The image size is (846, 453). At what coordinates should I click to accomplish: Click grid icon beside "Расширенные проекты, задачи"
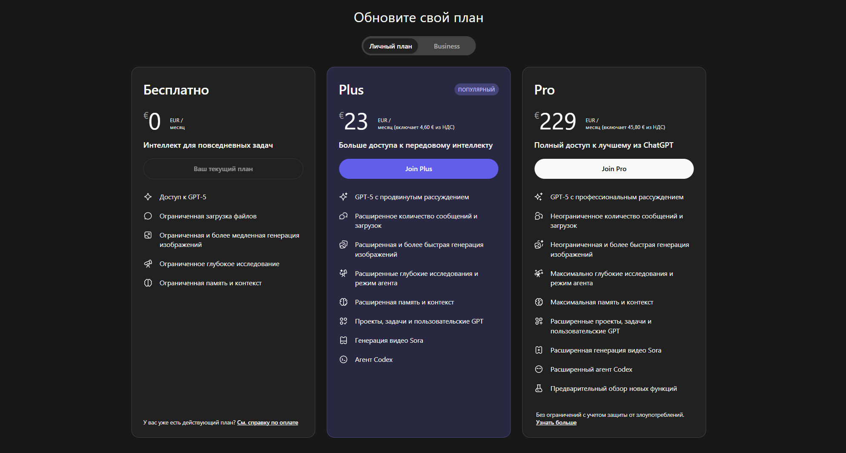coord(539,321)
